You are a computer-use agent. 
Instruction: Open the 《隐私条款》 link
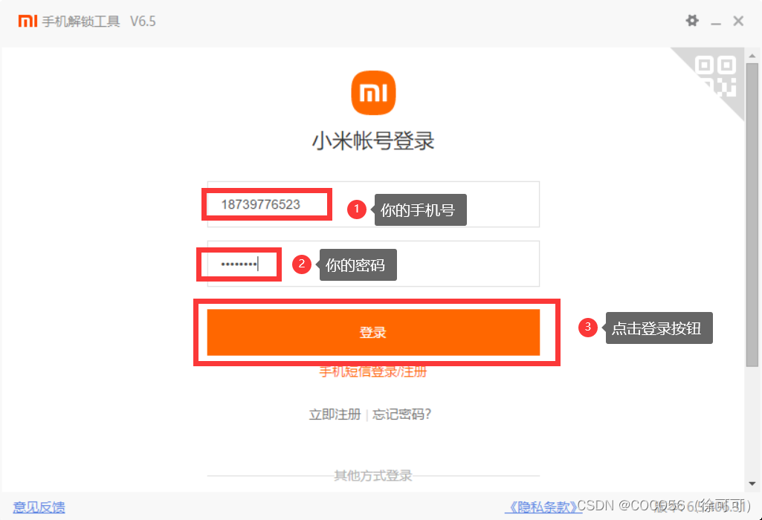click(x=543, y=507)
